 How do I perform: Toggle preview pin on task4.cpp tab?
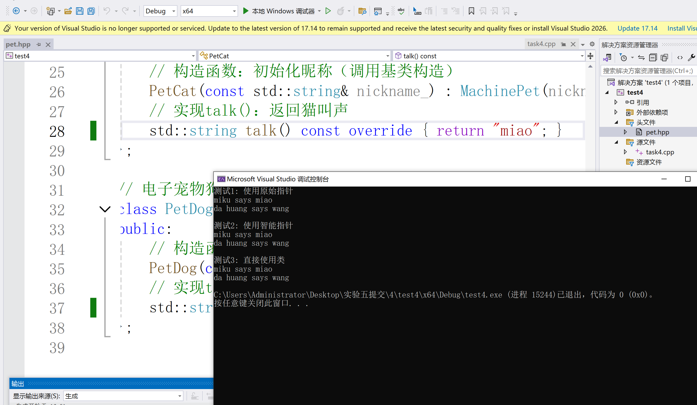pos(563,44)
